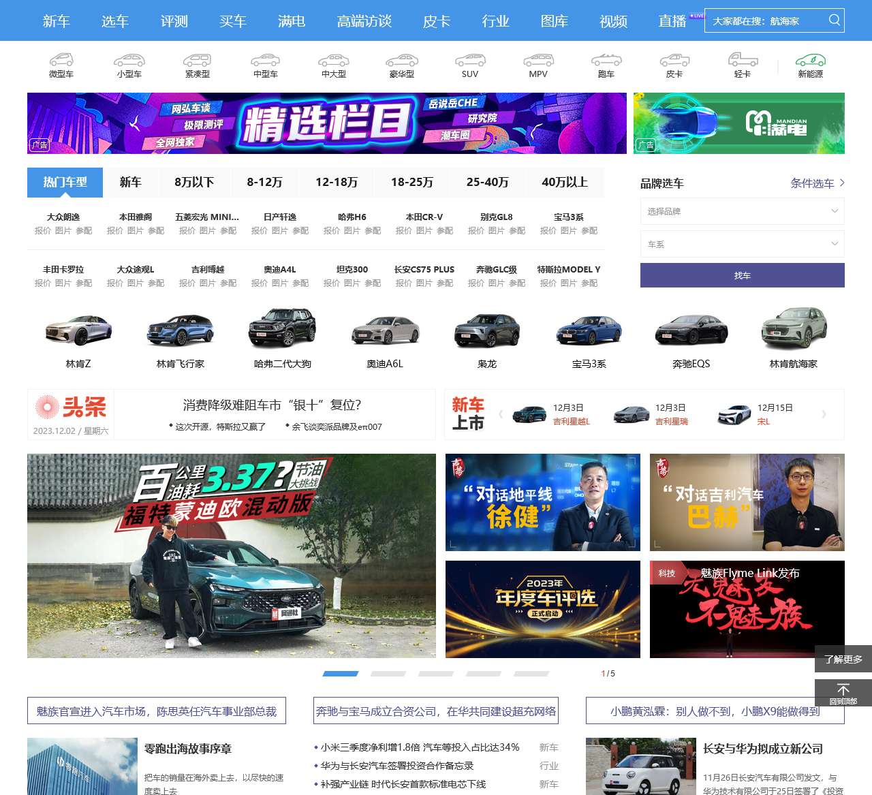Screen dimensions: 872x795
Task: Open the 2023年度车评选 thumbnail
Action: tap(543, 609)
